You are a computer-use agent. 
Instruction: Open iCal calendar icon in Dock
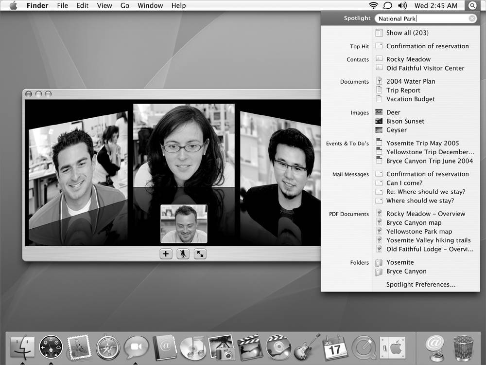coord(335,347)
